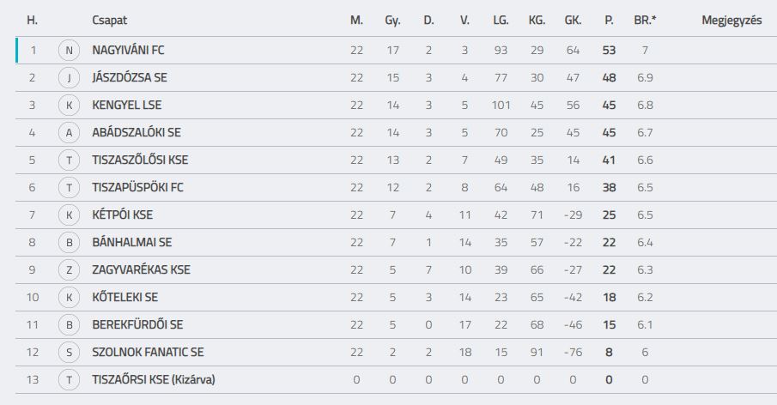Viewport: 777px width, 405px height.
Task: Sort by the P. points column header
Action: pos(609,21)
